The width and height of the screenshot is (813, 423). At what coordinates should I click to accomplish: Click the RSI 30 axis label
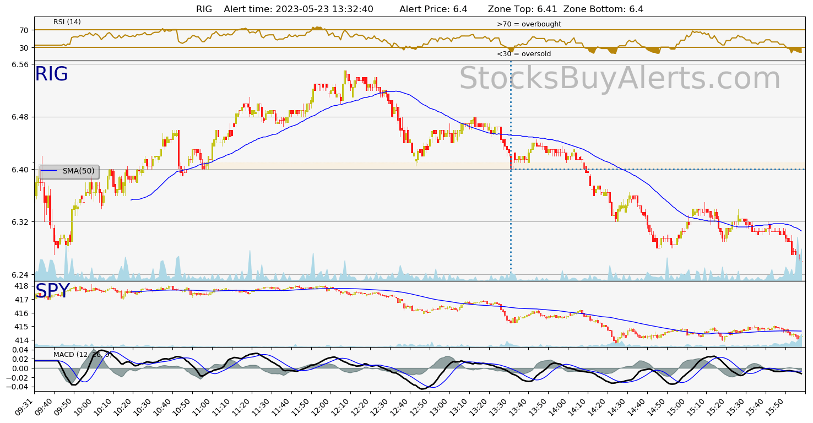coord(24,48)
